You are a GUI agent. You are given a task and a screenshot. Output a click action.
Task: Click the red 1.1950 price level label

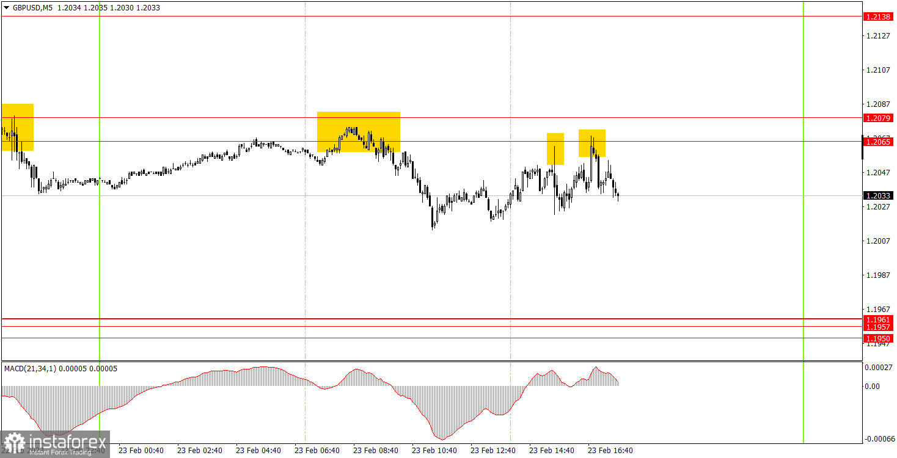tap(878, 338)
